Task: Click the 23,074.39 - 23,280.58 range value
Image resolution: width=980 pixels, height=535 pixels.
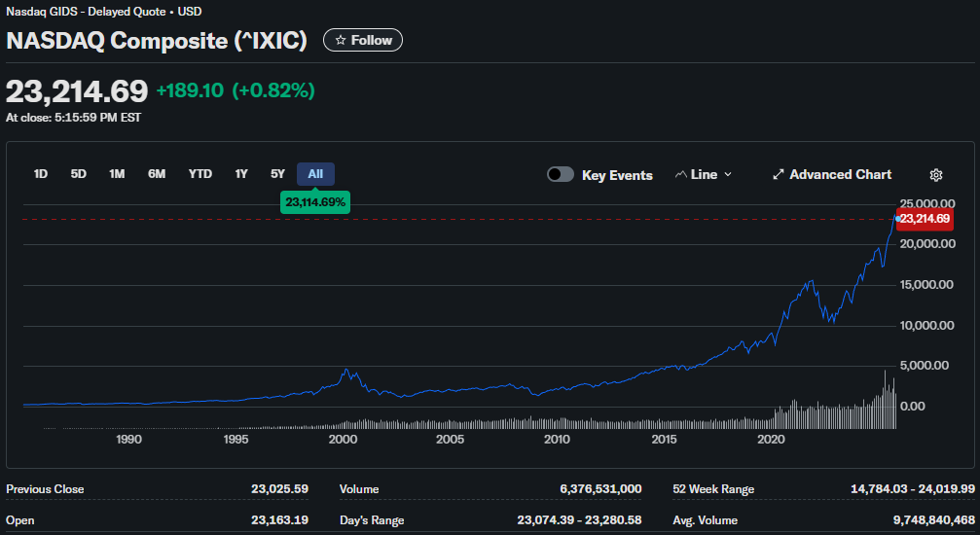Action: pyautogui.click(x=579, y=520)
